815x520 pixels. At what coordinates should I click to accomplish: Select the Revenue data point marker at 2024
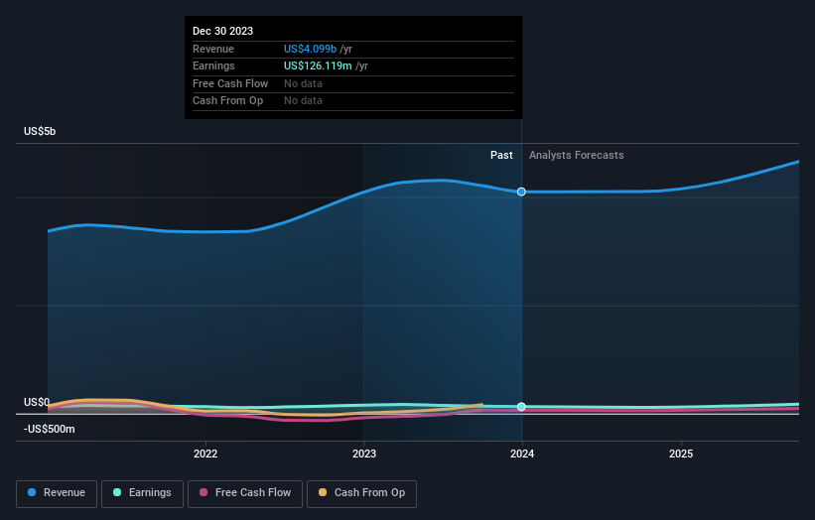coord(521,192)
